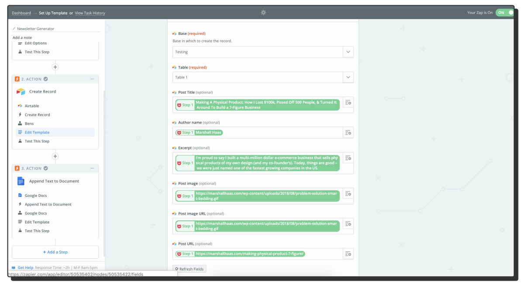Viewport: 524px width, 291px height.
Task: Open insert-field menu for Post Title
Action: click(348, 103)
